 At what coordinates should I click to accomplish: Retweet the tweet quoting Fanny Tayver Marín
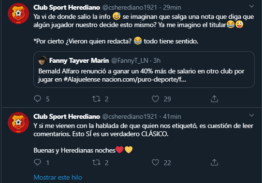click(96, 99)
